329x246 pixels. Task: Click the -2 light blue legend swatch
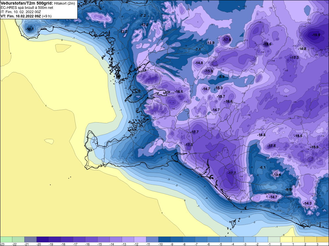click(x=262, y=239)
